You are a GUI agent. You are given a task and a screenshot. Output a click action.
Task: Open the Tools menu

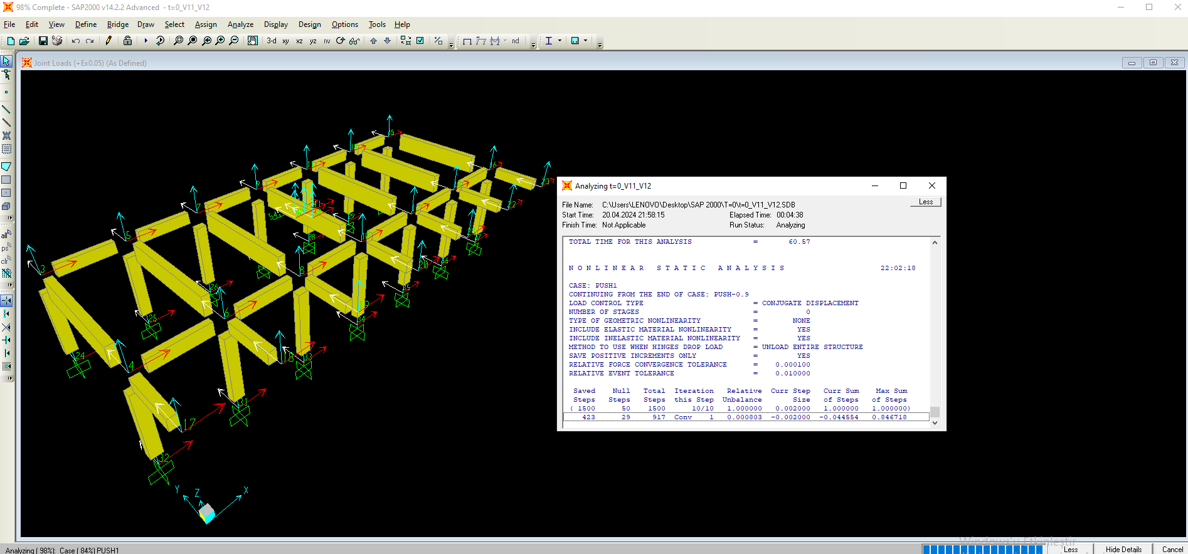pyautogui.click(x=377, y=24)
